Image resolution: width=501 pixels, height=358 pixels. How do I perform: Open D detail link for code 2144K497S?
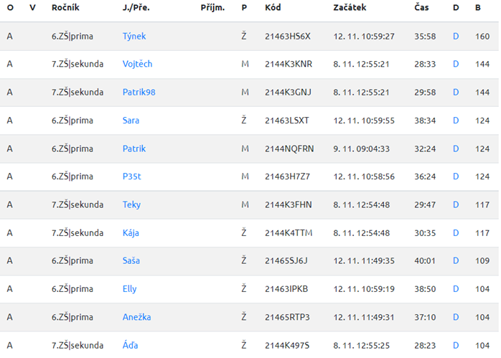(x=456, y=346)
